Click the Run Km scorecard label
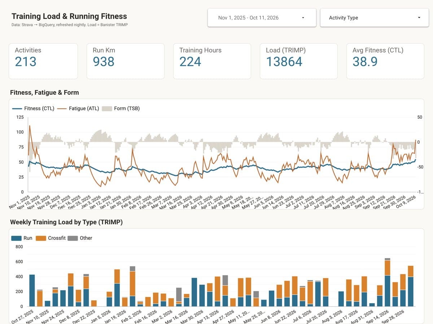 [104, 50]
